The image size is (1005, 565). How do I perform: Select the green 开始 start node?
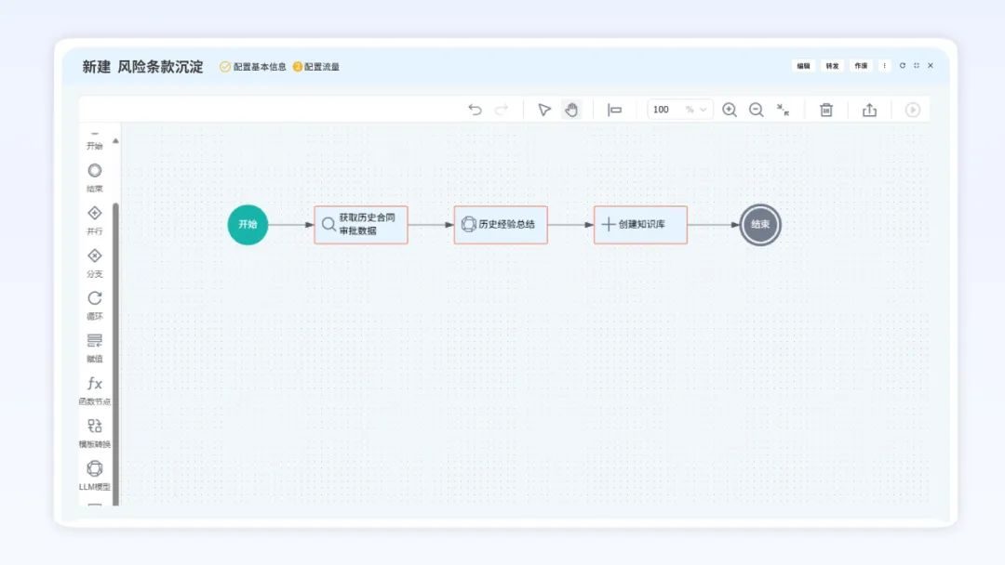coord(248,225)
